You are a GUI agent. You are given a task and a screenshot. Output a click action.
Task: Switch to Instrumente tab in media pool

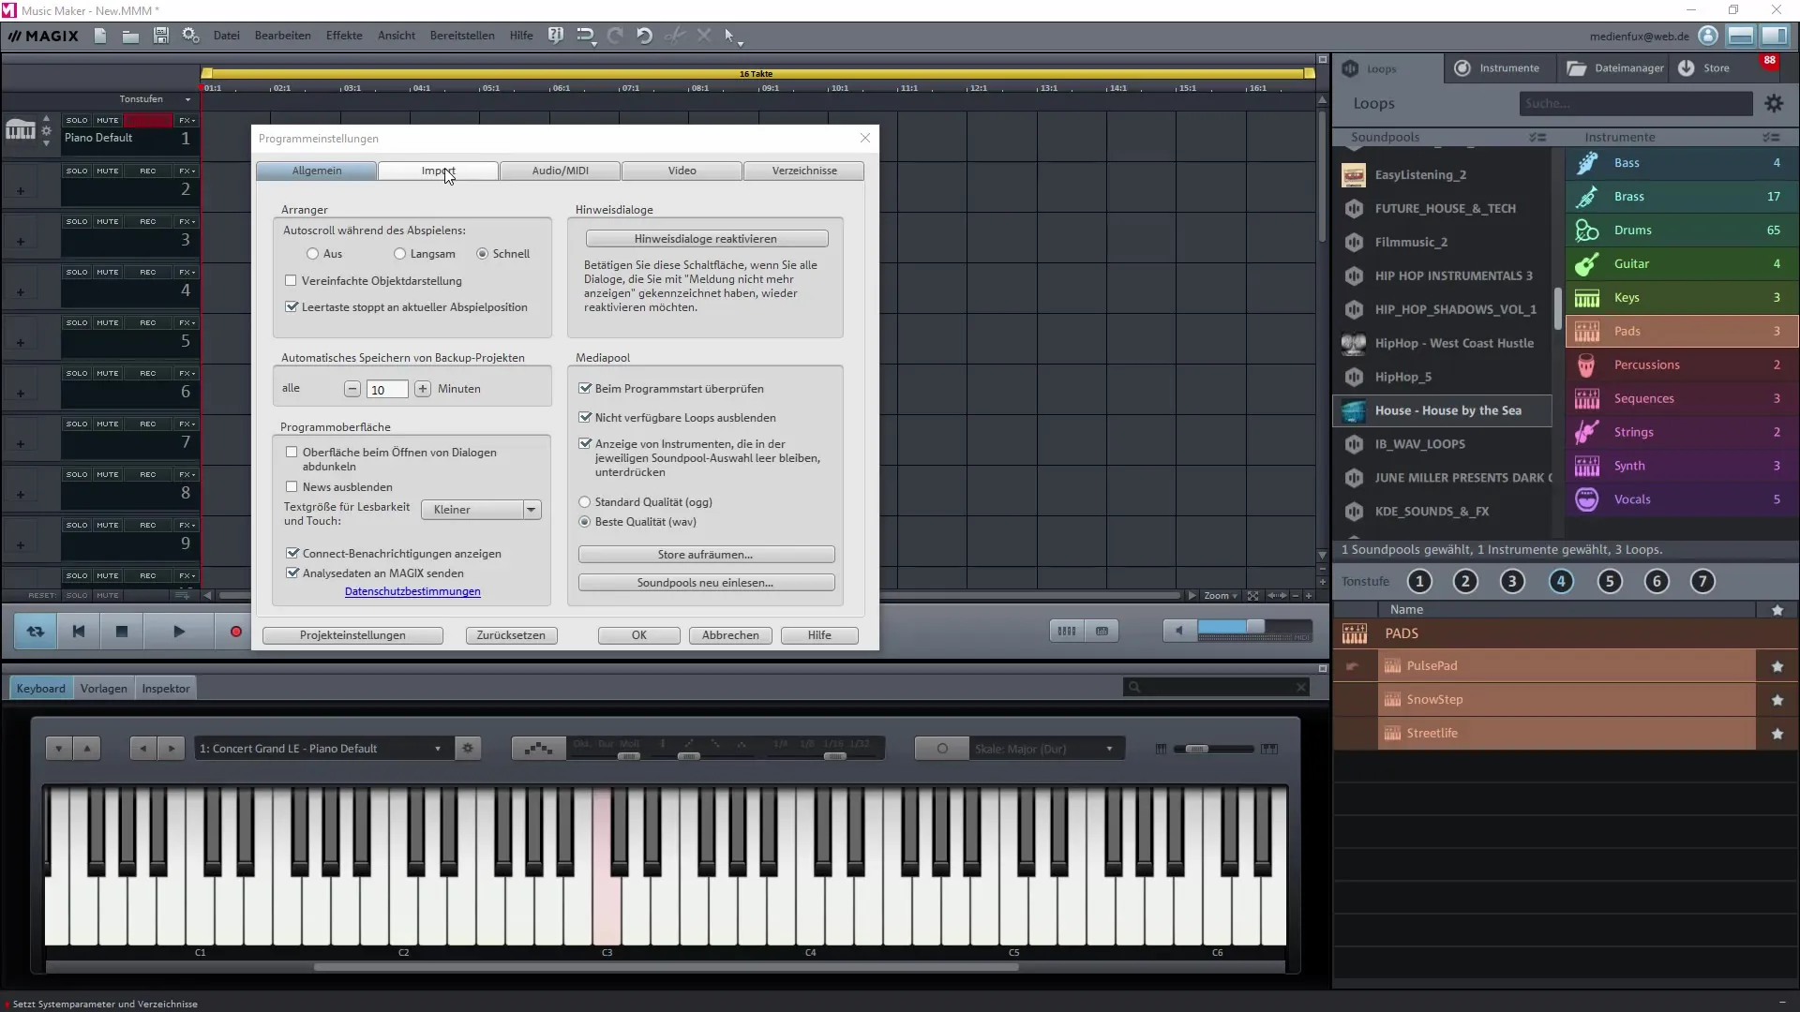[x=1498, y=68]
